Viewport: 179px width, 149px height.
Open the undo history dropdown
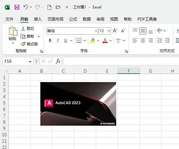tap(31, 7)
